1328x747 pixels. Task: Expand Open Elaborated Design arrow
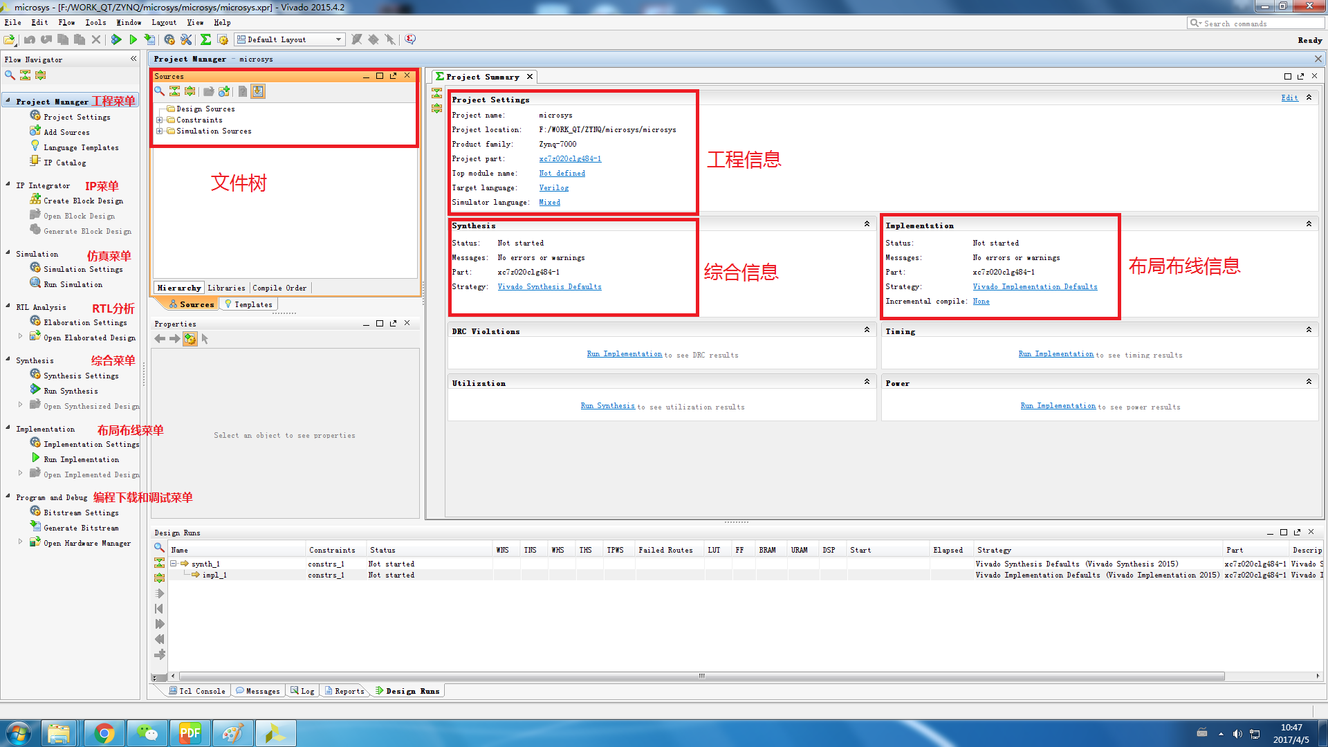tap(20, 336)
